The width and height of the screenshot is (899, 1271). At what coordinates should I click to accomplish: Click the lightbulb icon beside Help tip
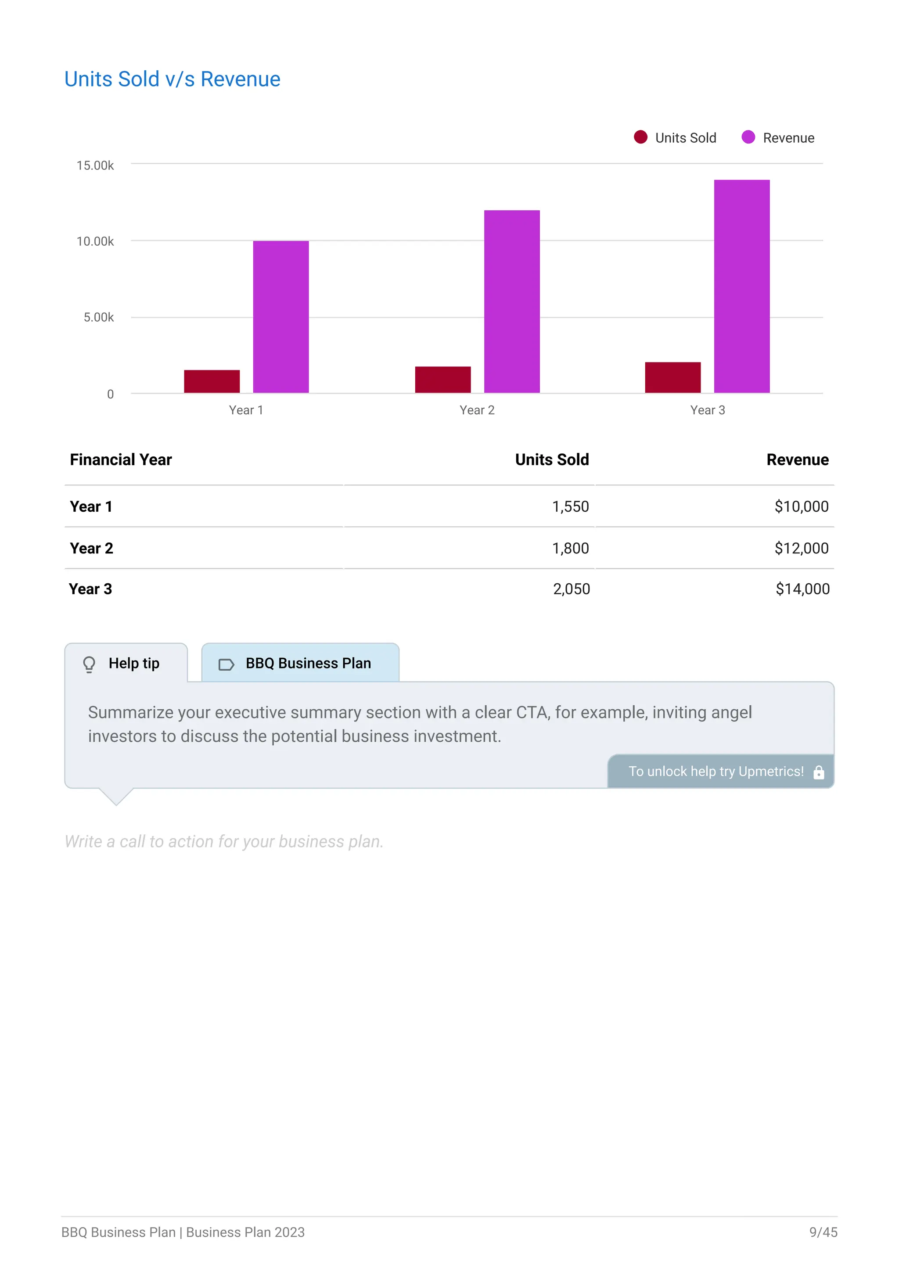[89, 664]
